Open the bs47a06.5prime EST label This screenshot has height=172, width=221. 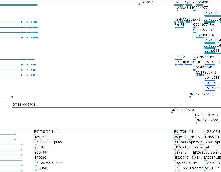(187, 142)
